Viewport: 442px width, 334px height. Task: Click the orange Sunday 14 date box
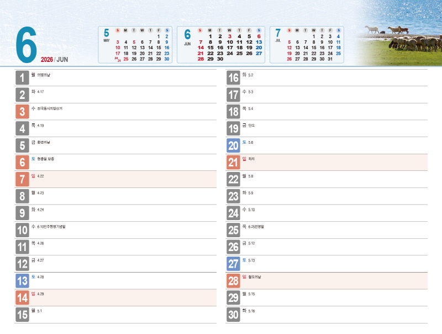pos(22,298)
